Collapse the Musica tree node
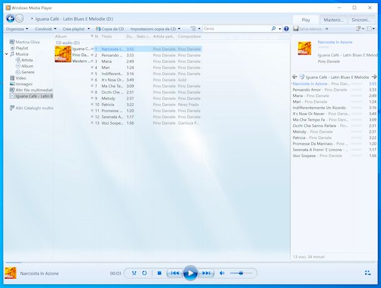 click(x=7, y=54)
